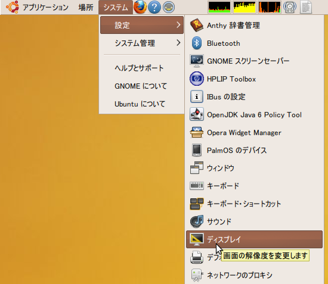This screenshot has height=284, width=328.
Task: Click the display monitor icon
Action: 197,239
